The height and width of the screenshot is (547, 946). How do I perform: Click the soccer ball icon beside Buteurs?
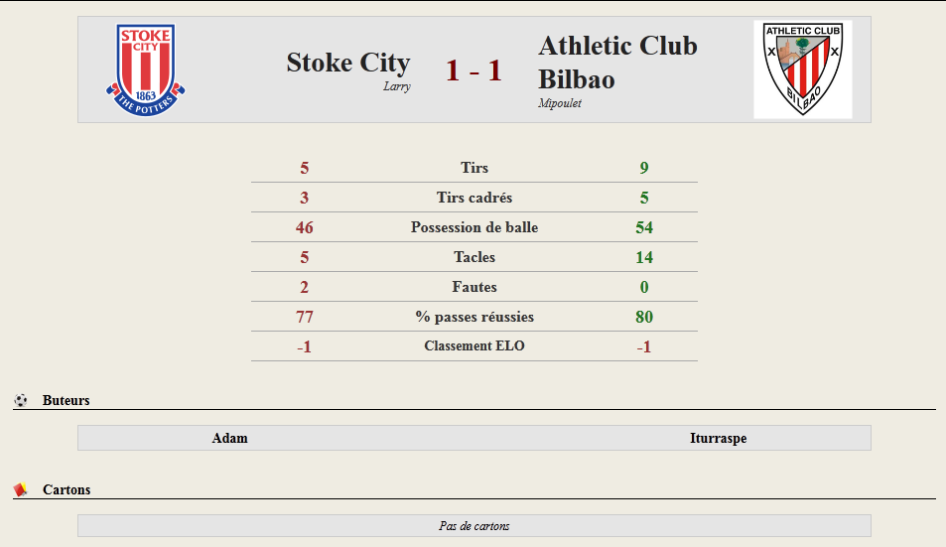point(21,400)
